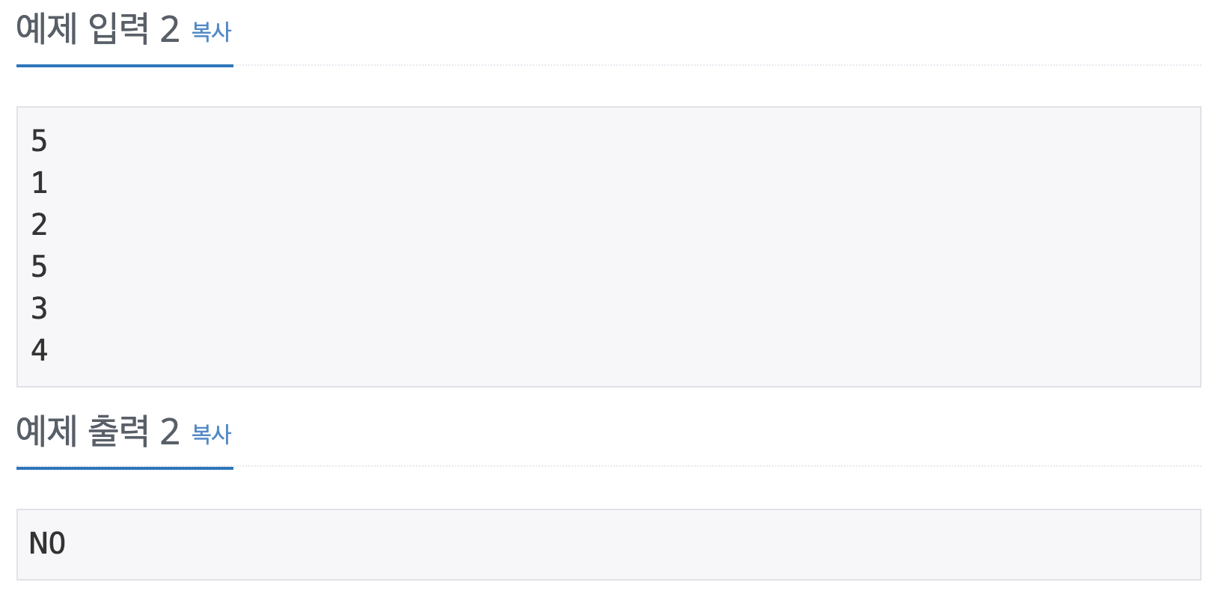
Task: Click the digit 2 in 예제 출력 heading
Action: pos(170,432)
